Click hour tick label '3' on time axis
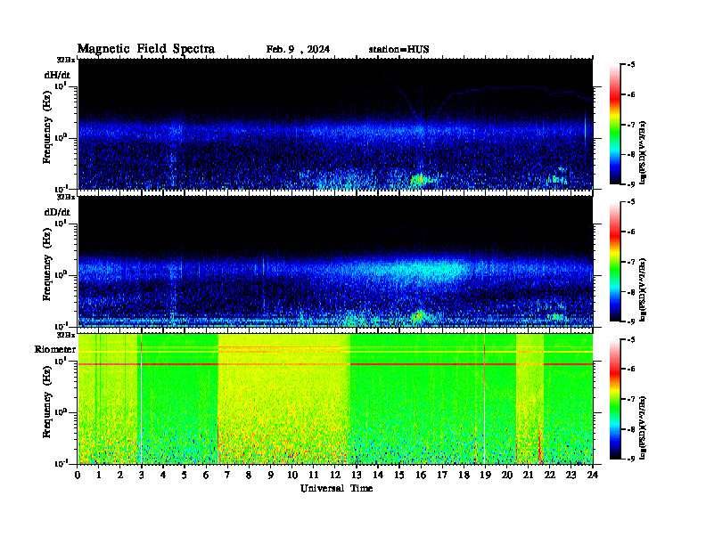This screenshot has height=545, width=706. tap(142, 475)
